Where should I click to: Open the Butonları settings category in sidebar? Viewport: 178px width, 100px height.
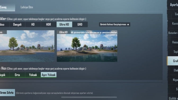173,33
